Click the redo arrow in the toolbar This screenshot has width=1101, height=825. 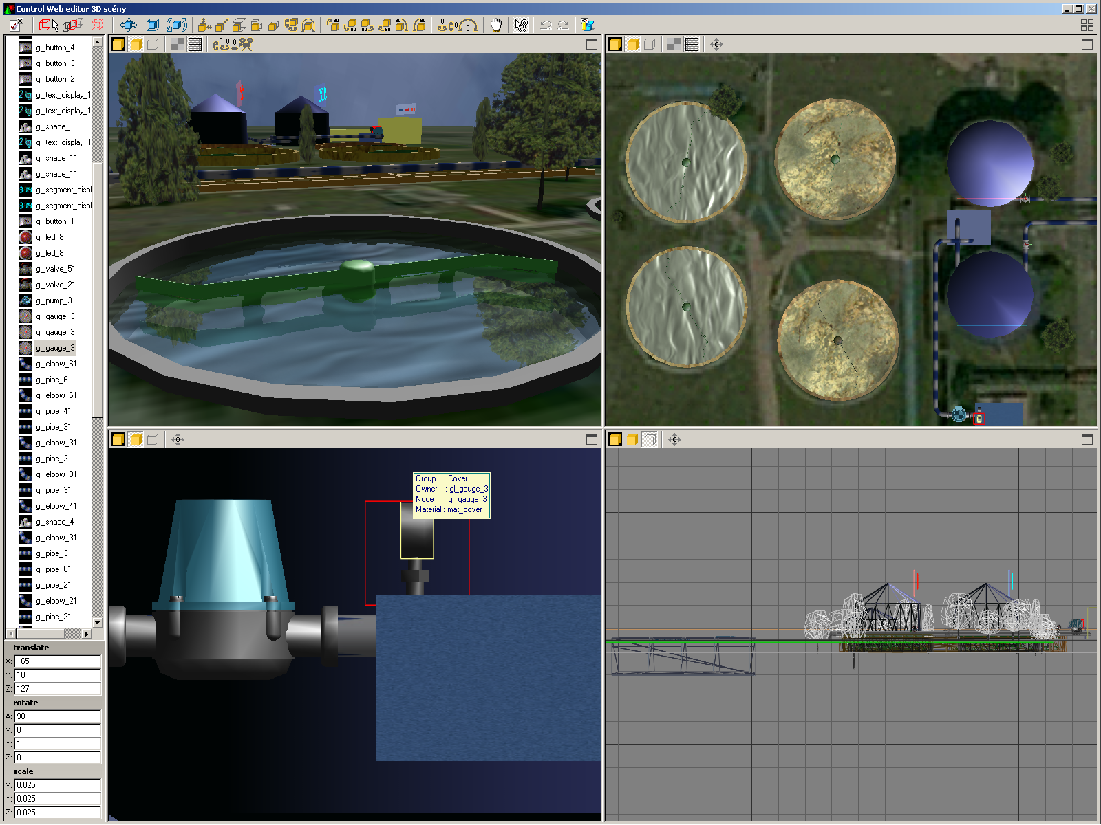[564, 25]
